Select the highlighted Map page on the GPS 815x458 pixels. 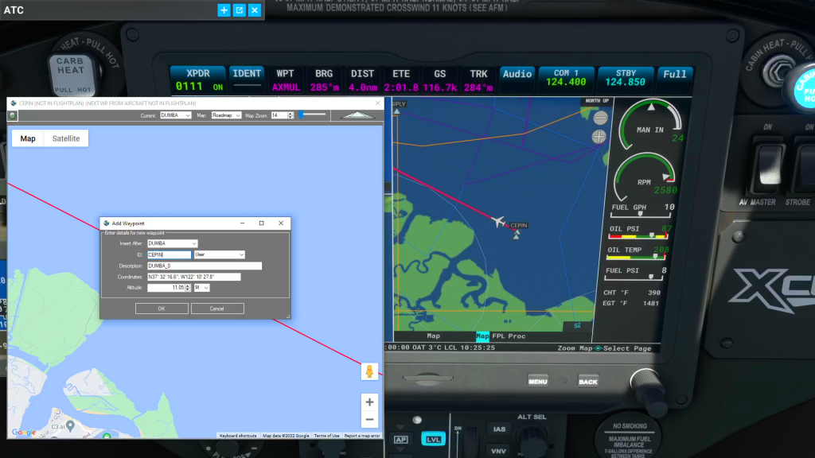pyautogui.click(x=482, y=336)
